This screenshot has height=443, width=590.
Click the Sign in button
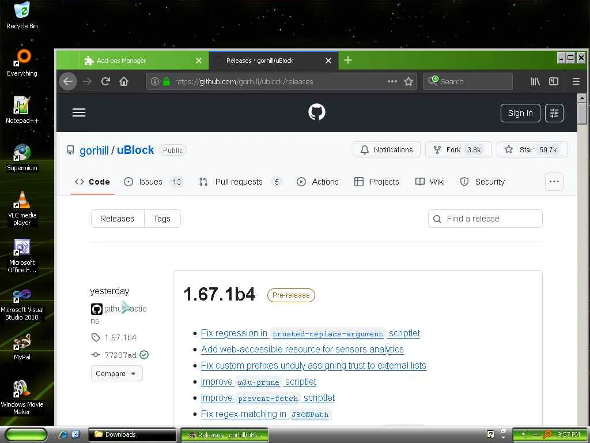coord(520,113)
